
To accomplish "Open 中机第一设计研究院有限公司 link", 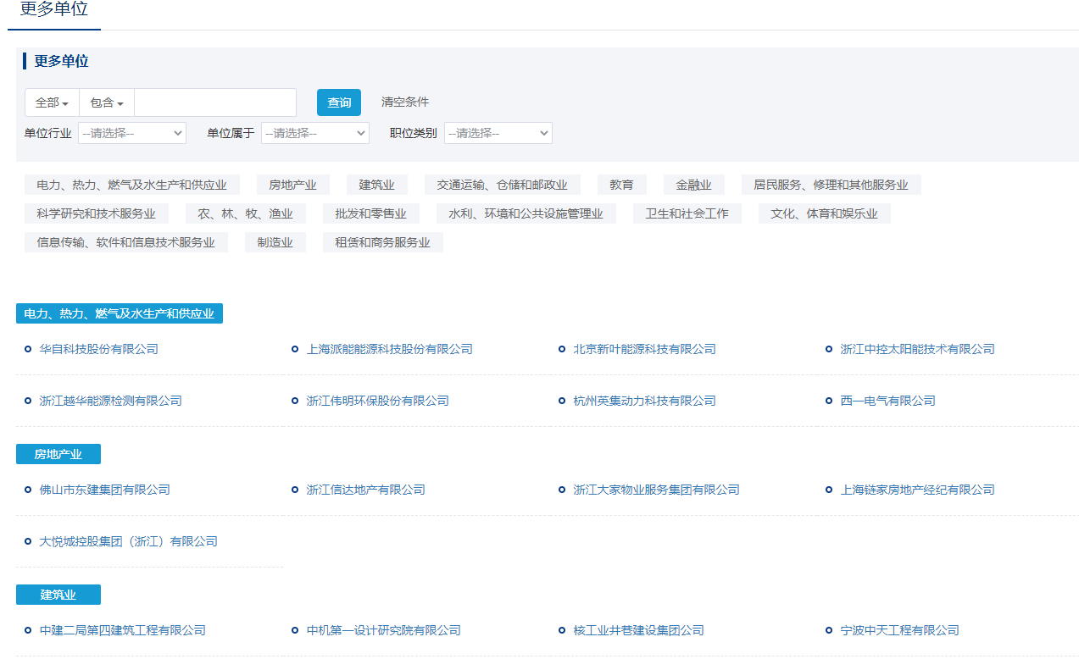I will 384,630.
